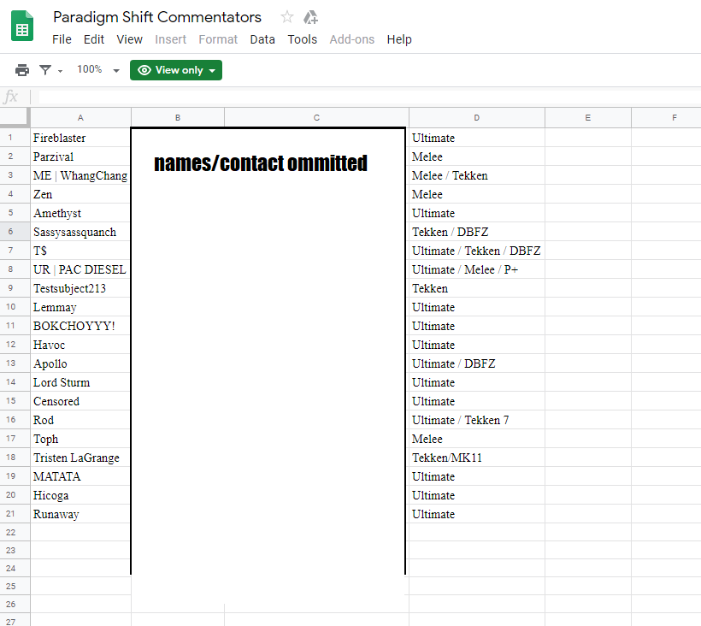Viewport: 701px width, 626px height.
Task: Select column D header
Action: coord(476,118)
